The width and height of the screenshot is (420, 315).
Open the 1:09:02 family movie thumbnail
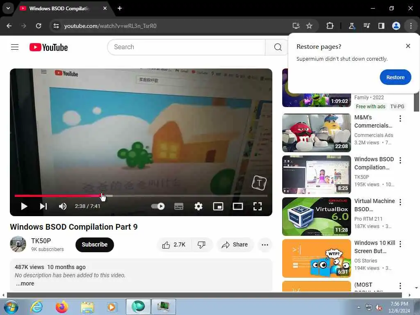pos(316,100)
